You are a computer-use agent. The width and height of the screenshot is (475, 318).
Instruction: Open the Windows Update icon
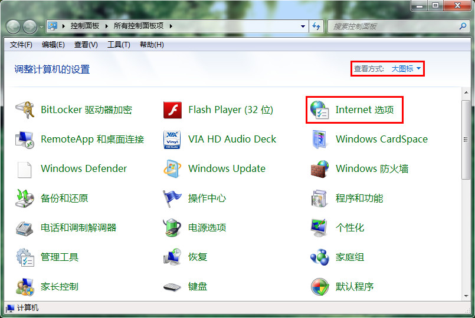coord(172,168)
